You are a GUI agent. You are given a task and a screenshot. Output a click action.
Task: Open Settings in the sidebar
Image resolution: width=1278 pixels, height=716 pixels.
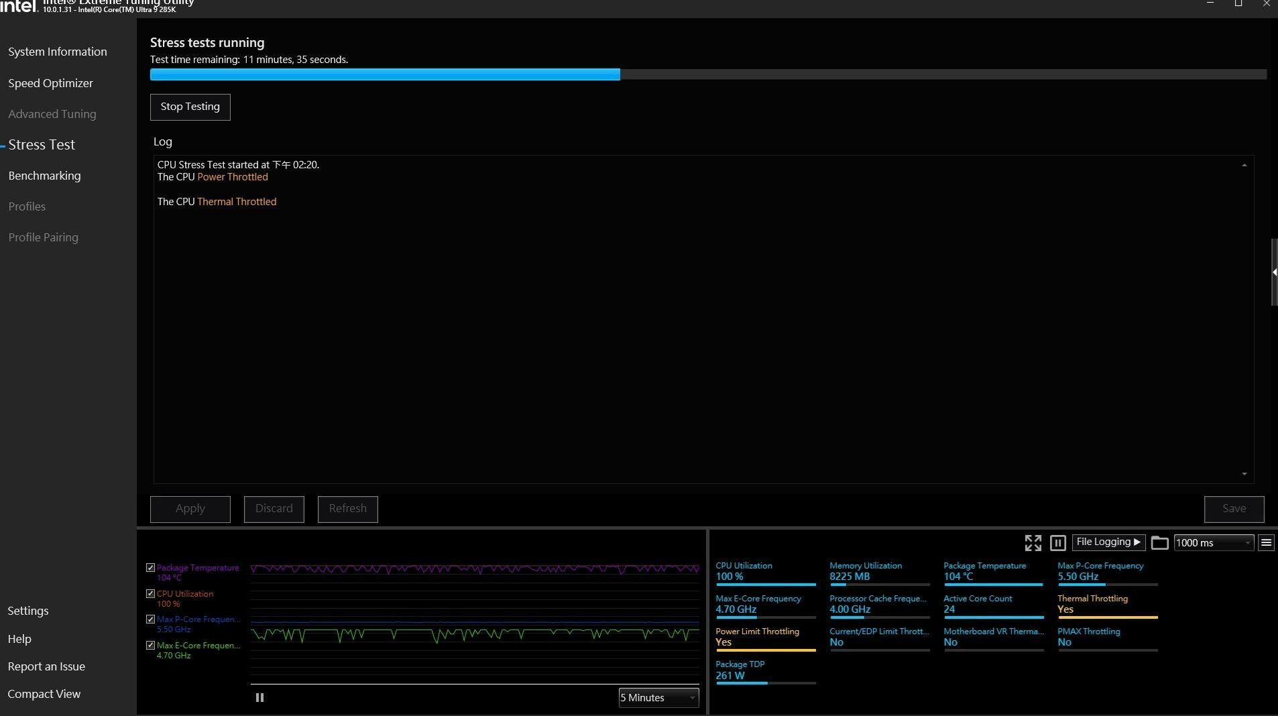pyautogui.click(x=28, y=611)
